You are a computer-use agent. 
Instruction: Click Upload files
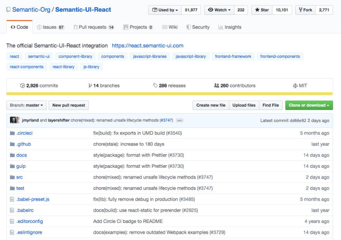(244, 105)
